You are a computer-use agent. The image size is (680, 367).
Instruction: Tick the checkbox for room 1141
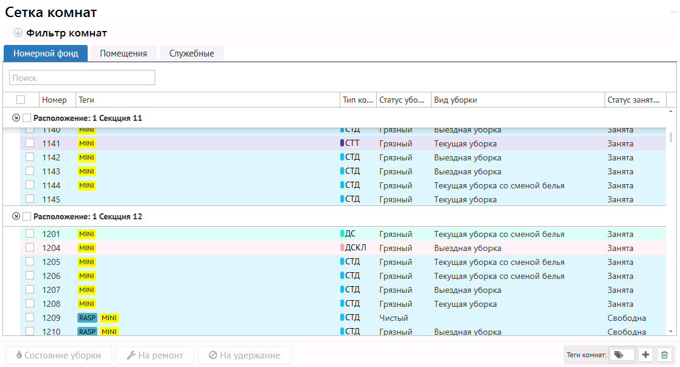tap(29, 143)
